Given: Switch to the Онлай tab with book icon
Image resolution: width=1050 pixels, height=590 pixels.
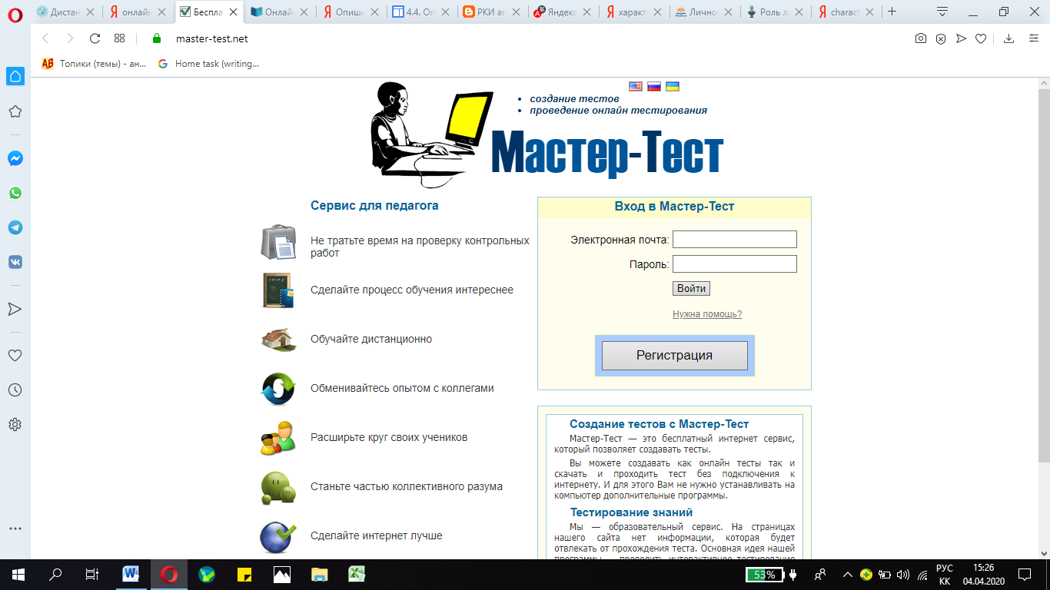Looking at the screenshot, I should point(281,12).
